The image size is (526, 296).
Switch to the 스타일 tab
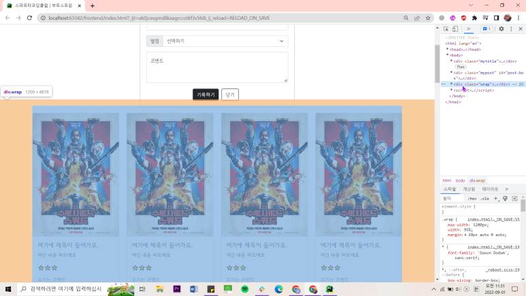click(450, 189)
